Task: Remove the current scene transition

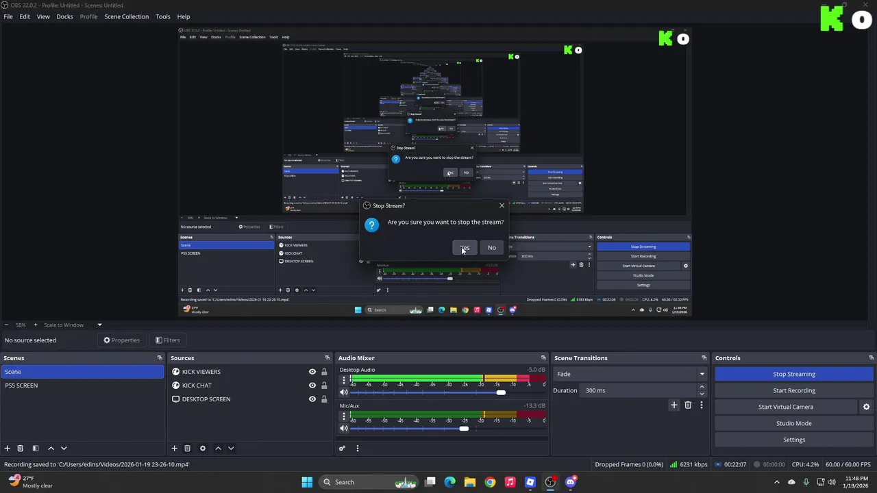Action: point(688,405)
